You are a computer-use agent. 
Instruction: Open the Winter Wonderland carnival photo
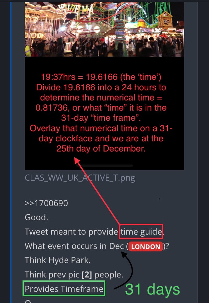[x=104, y=29]
